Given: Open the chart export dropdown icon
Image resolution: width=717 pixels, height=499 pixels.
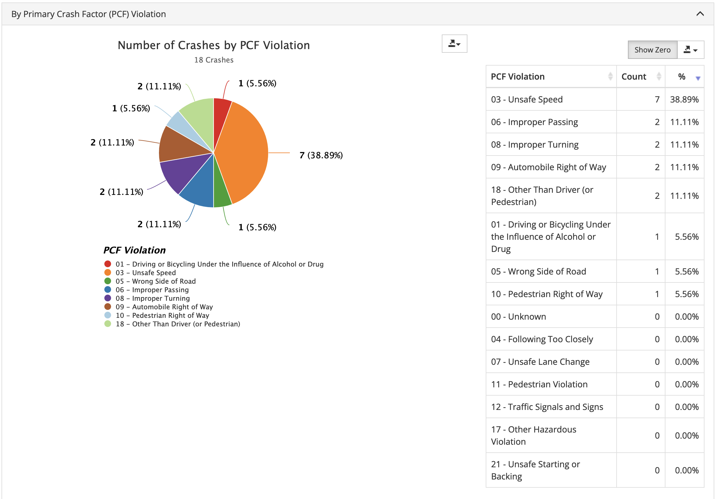Looking at the screenshot, I should 454,44.
